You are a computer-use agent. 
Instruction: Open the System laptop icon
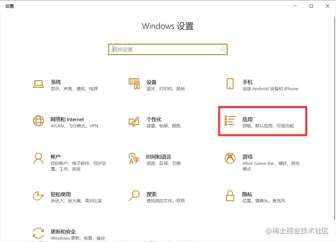pos(38,84)
